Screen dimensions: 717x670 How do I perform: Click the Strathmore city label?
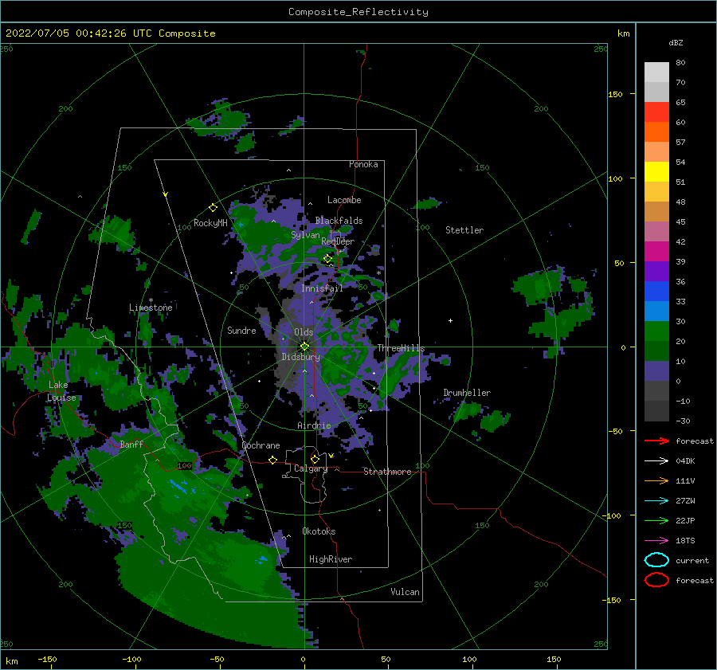[387, 472]
